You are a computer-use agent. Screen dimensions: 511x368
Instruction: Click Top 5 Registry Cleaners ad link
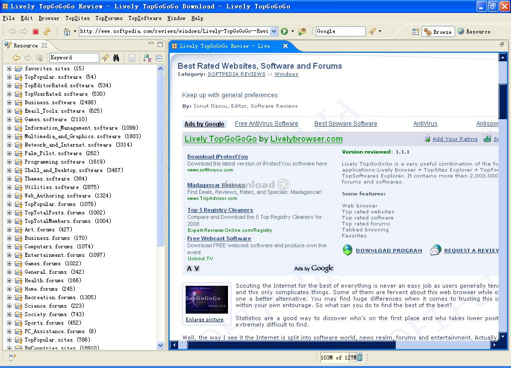coord(220,210)
